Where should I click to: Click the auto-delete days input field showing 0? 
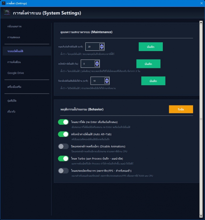87,64
